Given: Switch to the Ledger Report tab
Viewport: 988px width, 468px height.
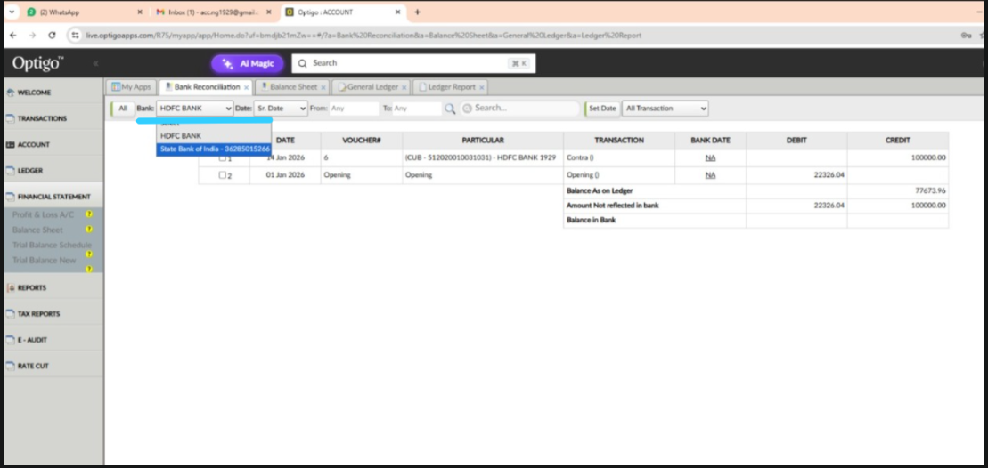Looking at the screenshot, I should point(451,87).
